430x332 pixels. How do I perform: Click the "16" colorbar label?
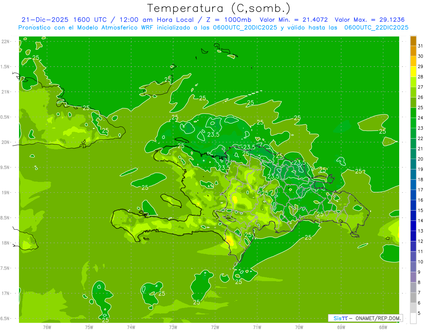(421, 200)
